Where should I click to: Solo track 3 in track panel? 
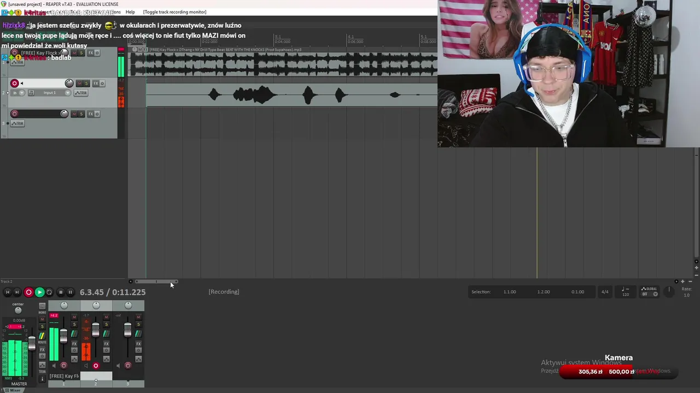81,114
